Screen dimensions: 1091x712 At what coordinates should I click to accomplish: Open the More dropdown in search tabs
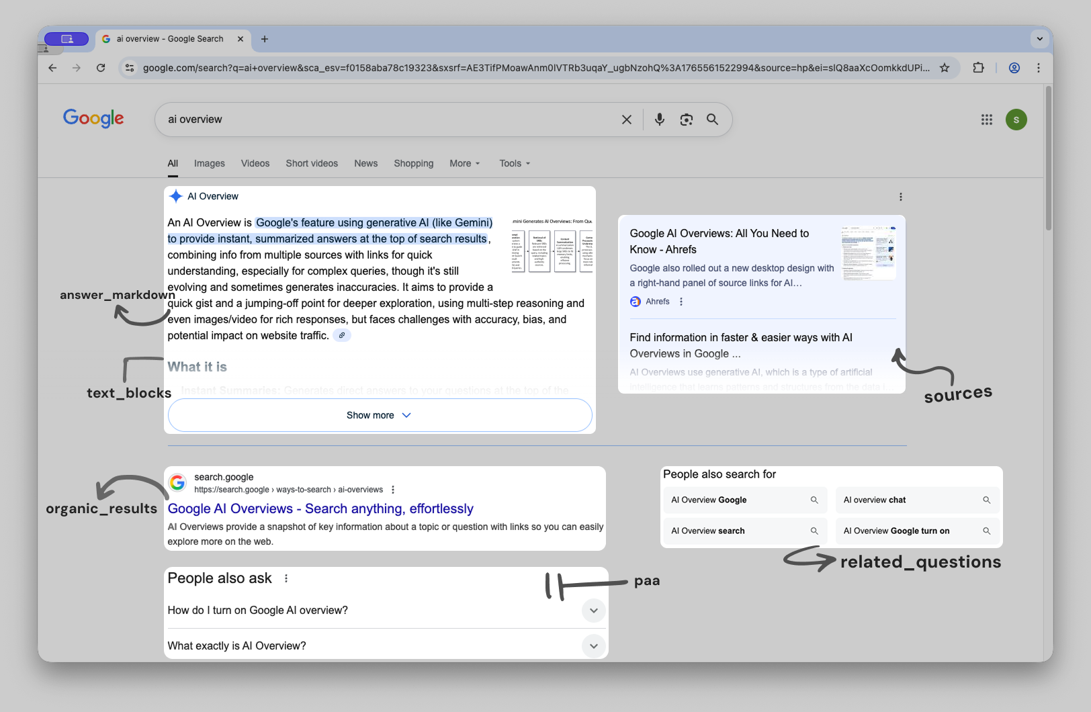(465, 163)
